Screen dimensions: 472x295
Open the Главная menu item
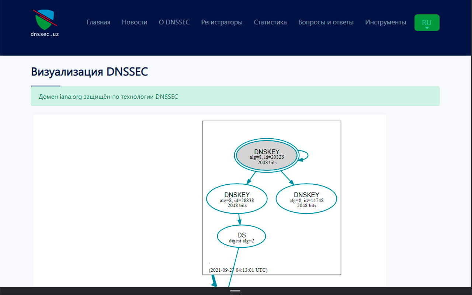[98, 22]
